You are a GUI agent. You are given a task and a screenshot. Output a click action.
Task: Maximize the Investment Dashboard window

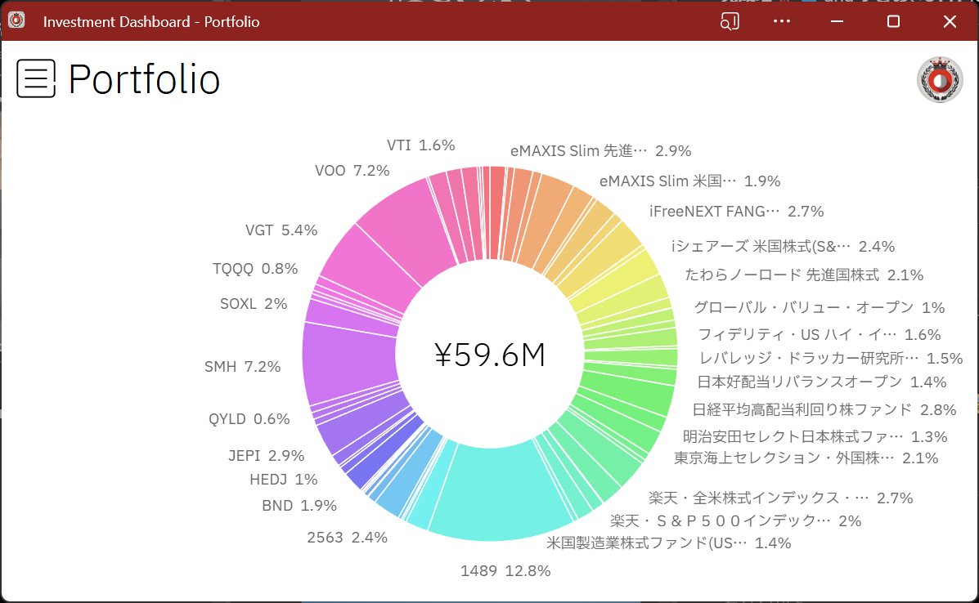tap(893, 22)
